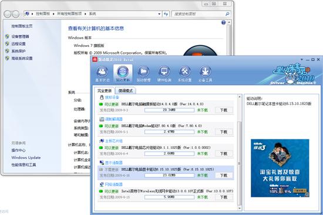Expand breadcrumb arrow after 所有控制面板项
The width and height of the screenshot is (323, 215).
tap(85, 14)
